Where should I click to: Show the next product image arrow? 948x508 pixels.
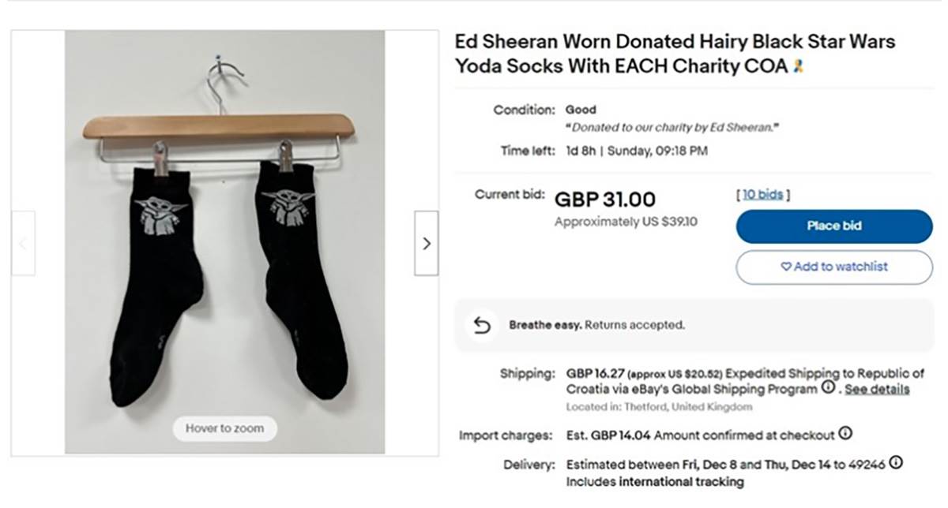(426, 243)
